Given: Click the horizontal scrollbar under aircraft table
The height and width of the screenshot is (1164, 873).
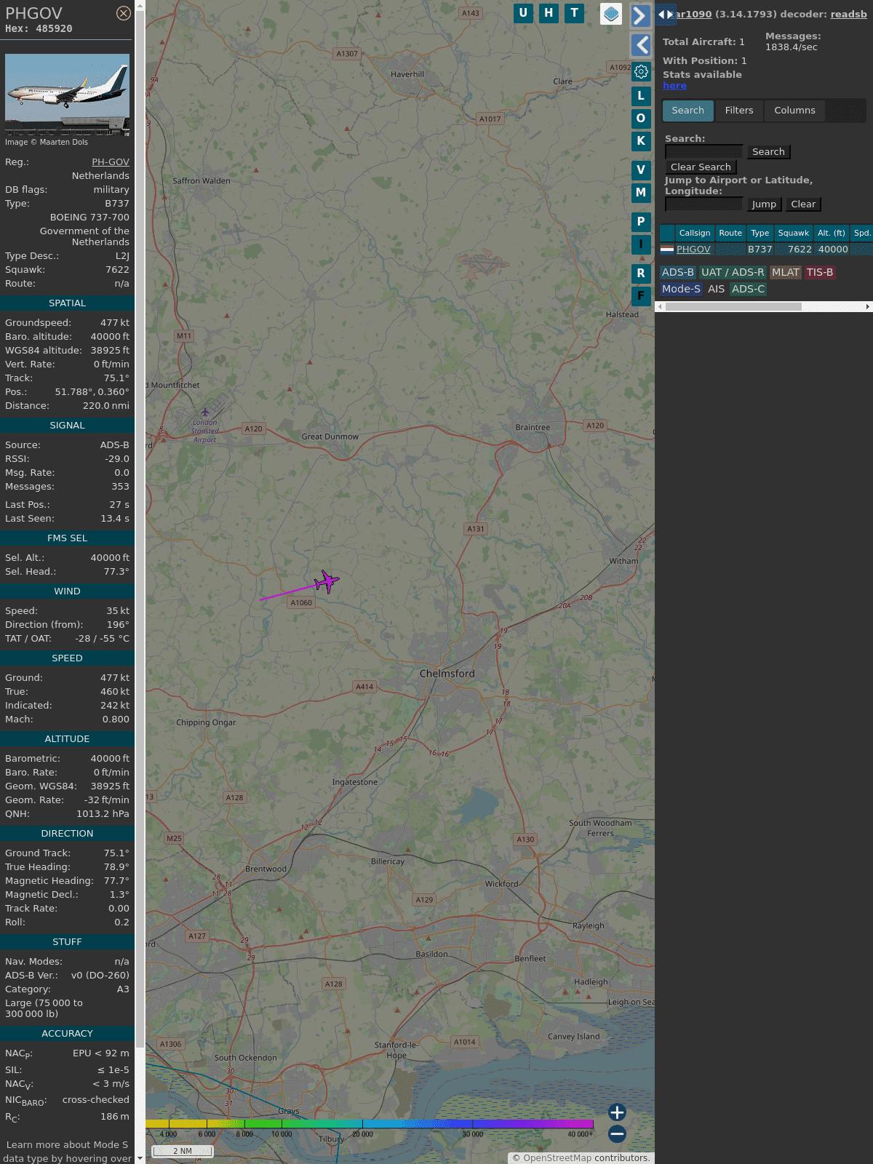Looking at the screenshot, I should click(733, 307).
